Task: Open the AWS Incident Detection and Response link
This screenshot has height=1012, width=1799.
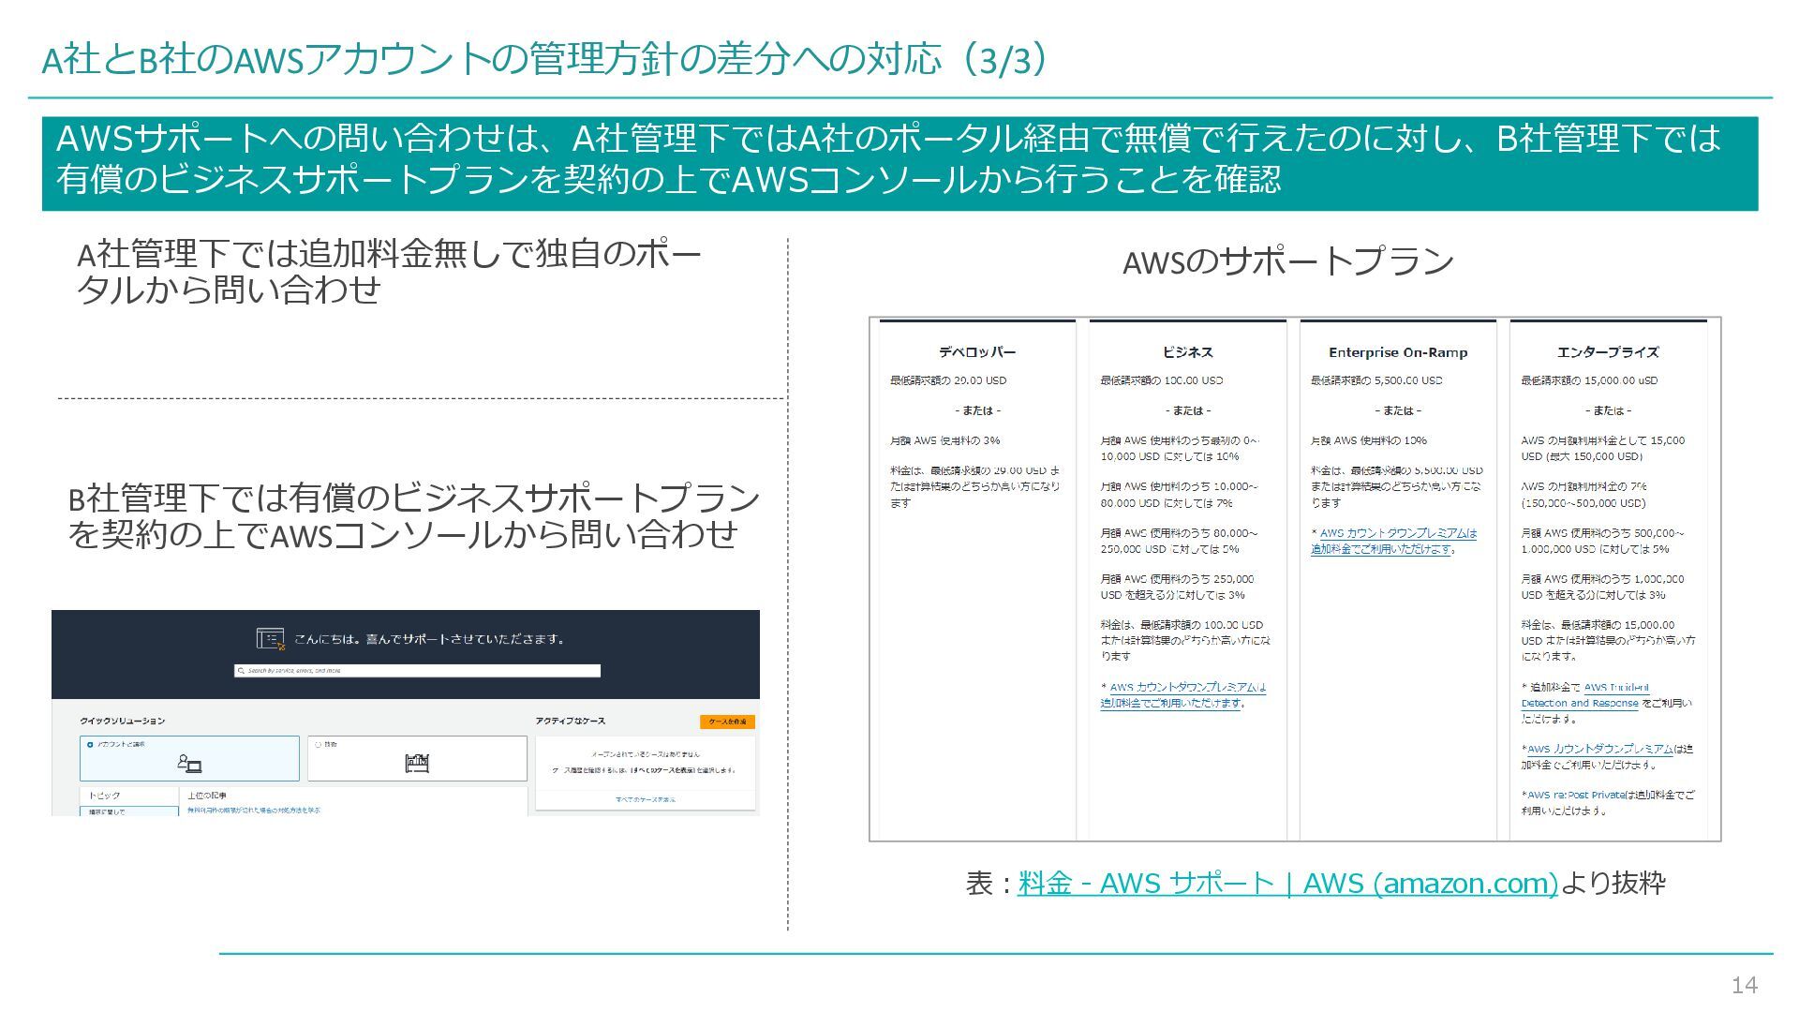Action: click(1585, 695)
